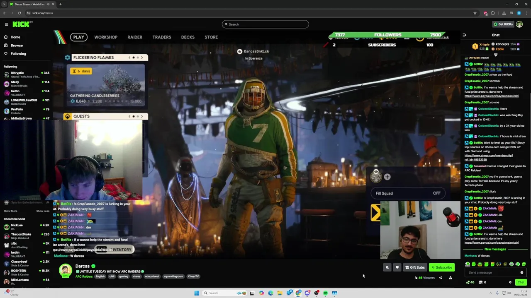Click the xqcwaitingroom tag
The height and width of the screenshot is (298, 531).
click(x=173, y=276)
